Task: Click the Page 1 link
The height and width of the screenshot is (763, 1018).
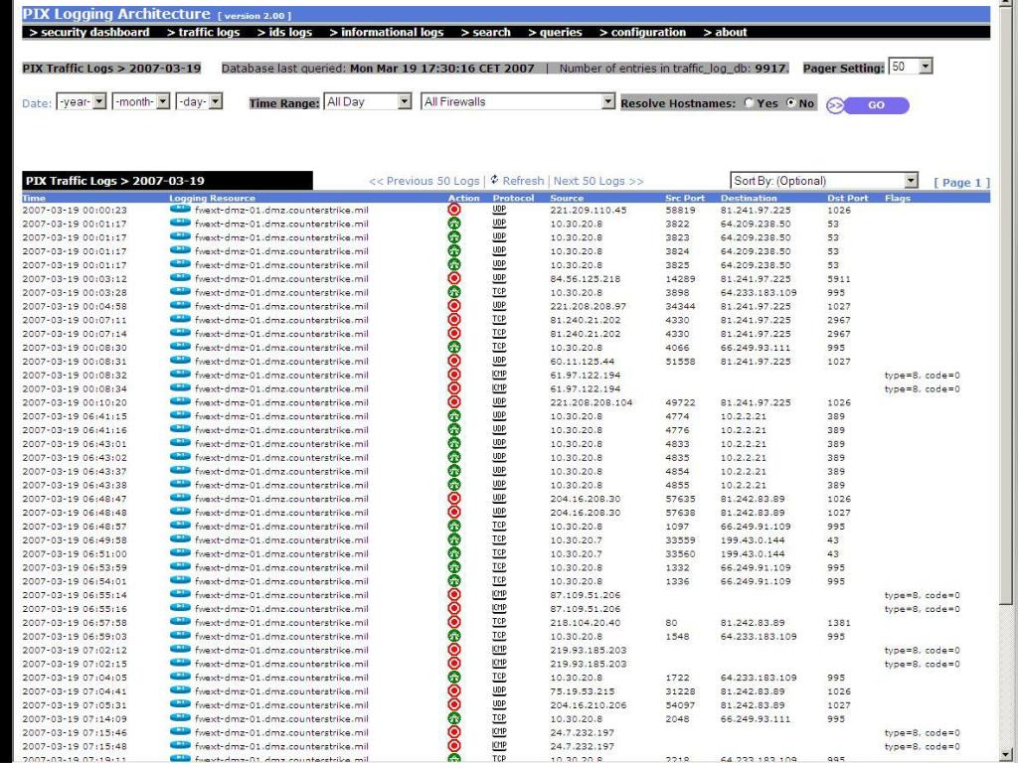Action: click(x=961, y=183)
